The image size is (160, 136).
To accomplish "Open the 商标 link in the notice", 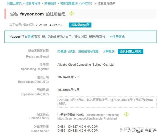I will tap(30, 37).
